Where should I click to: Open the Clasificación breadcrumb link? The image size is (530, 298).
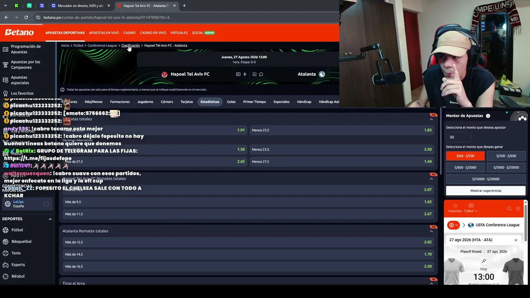pos(130,46)
